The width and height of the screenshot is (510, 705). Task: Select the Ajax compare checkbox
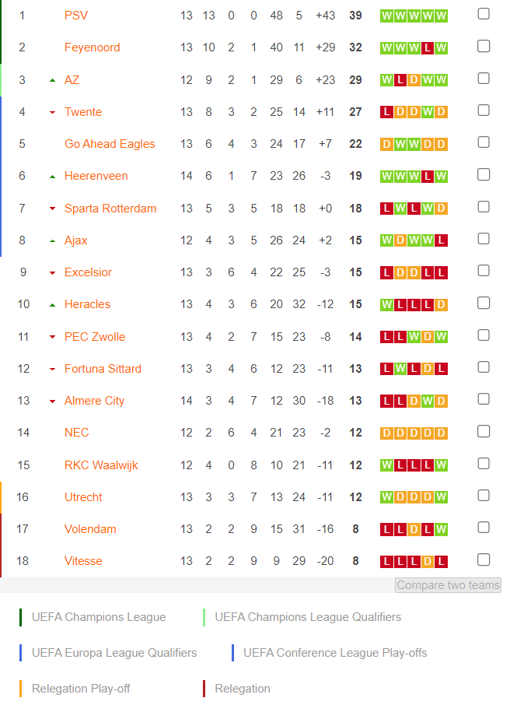[x=484, y=239]
